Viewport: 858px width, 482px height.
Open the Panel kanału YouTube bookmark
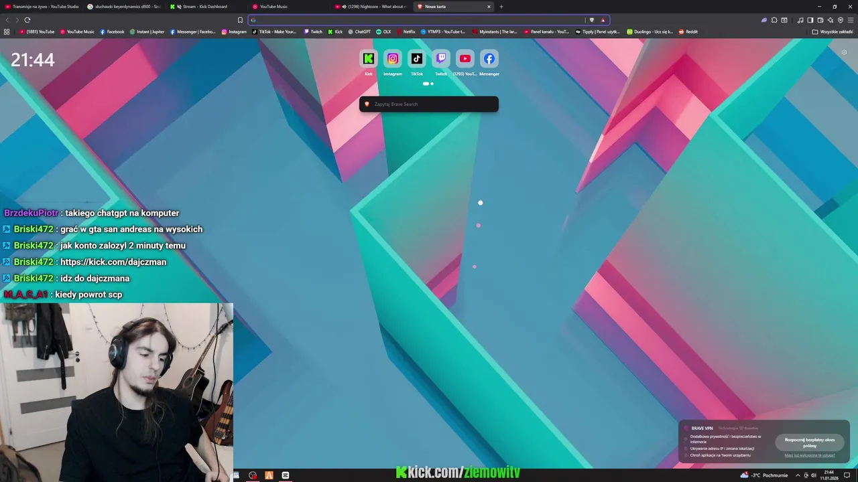[546, 31]
